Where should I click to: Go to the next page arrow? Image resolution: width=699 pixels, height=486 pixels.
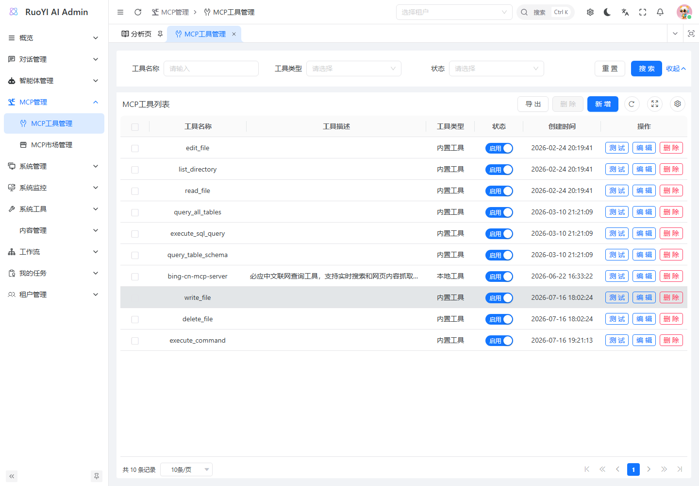tap(649, 469)
